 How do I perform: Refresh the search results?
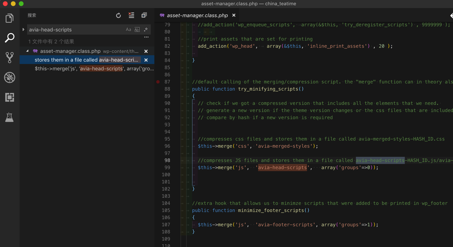(119, 15)
